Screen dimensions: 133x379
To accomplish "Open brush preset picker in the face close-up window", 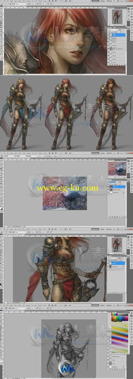I will 6,4.
